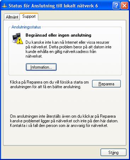Image resolution: width=130 pixels, height=160 pixels.
Task: Click the network connection icon in title bar
Action: (4, 6)
